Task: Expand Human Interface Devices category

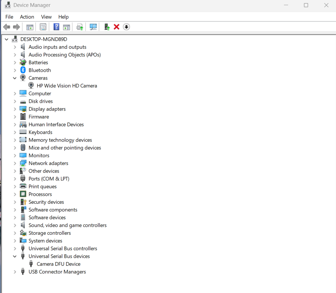Action: tap(15, 125)
